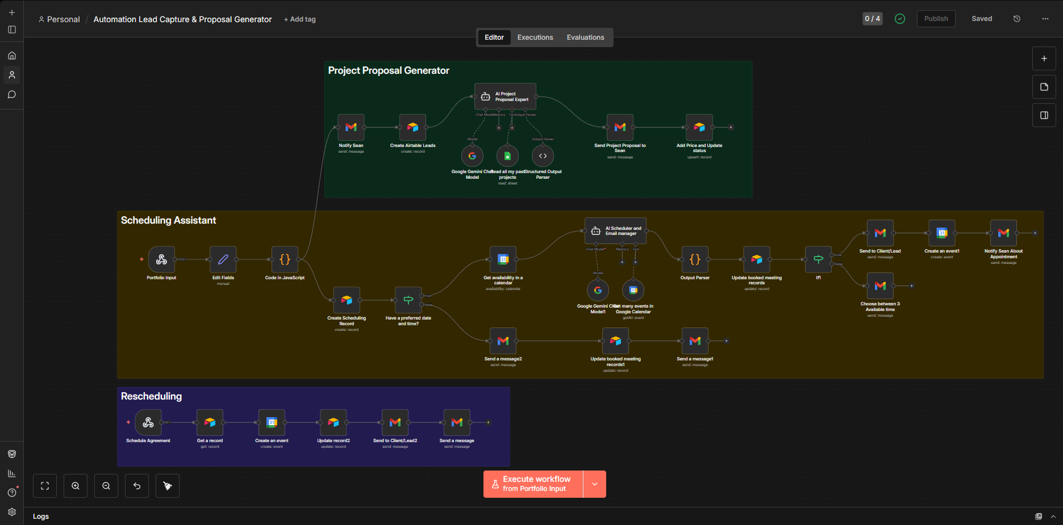
Task: Open the three-dot workflow options menu
Action: click(x=1045, y=19)
